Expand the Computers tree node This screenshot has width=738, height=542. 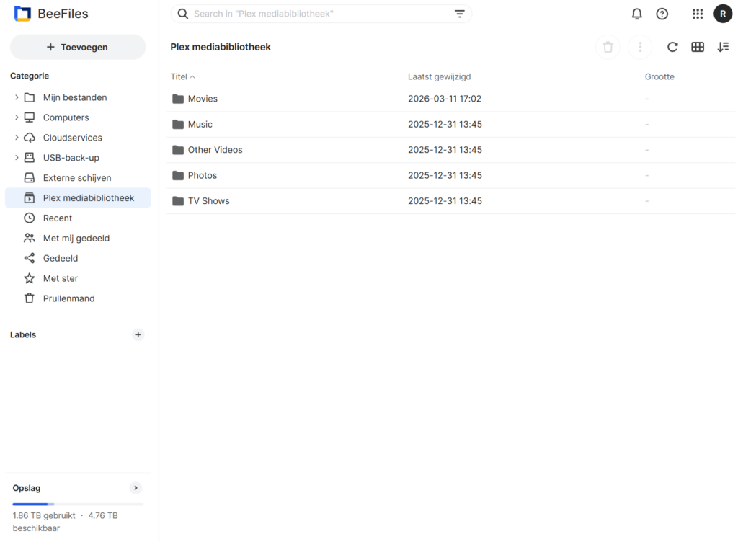(17, 117)
